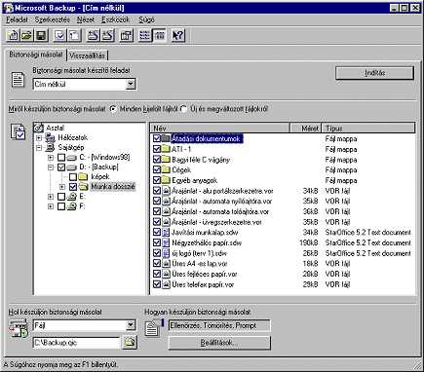Viewport: 424px width, 372px height.
Task: Expand the Hálózatok tree node
Action: point(39,138)
